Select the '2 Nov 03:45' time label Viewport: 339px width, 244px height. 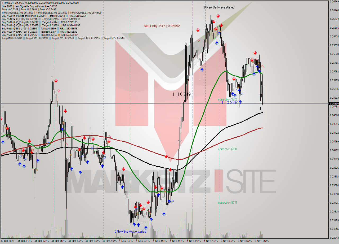228,241
